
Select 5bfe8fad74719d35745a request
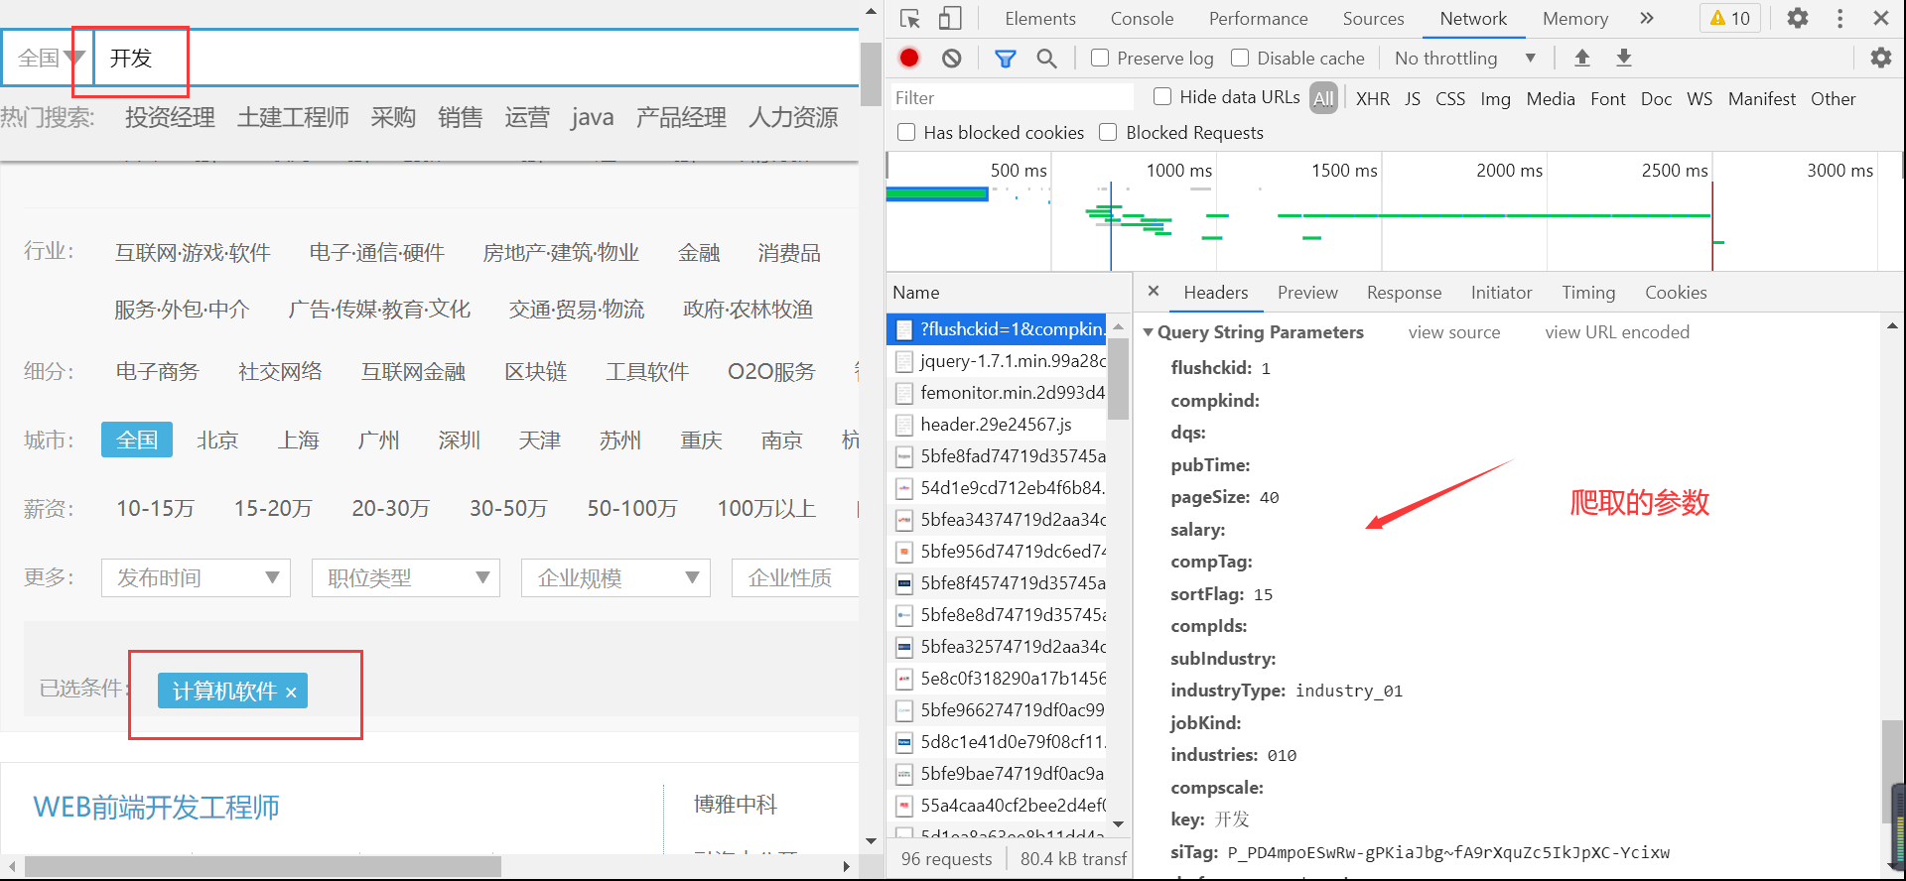[x=997, y=456]
